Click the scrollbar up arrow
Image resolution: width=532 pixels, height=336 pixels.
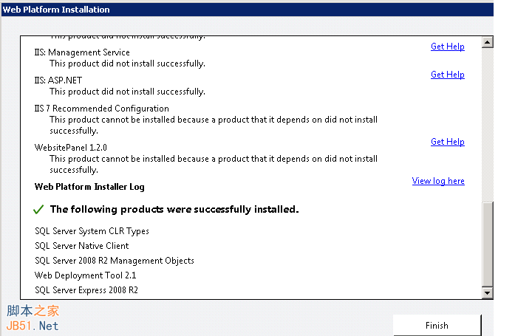point(487,42)
